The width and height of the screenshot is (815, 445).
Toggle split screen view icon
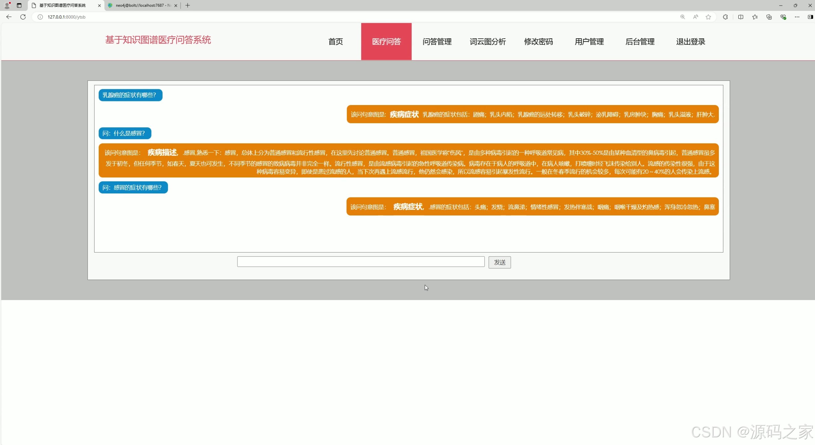(741, 17)
